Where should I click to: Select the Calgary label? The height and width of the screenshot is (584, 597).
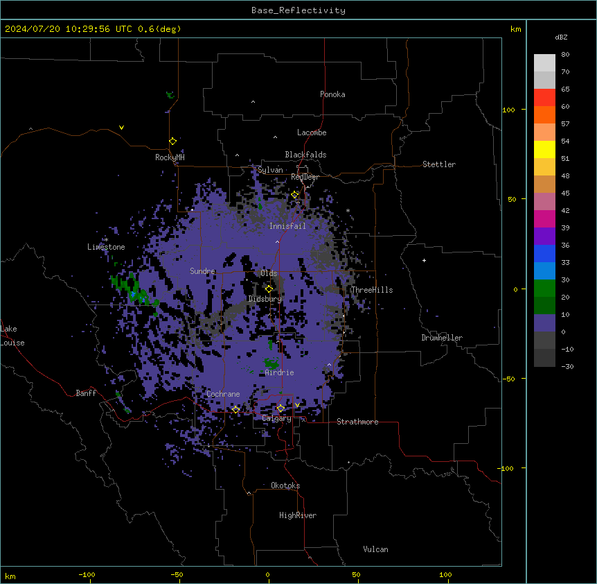pos(276,418)
